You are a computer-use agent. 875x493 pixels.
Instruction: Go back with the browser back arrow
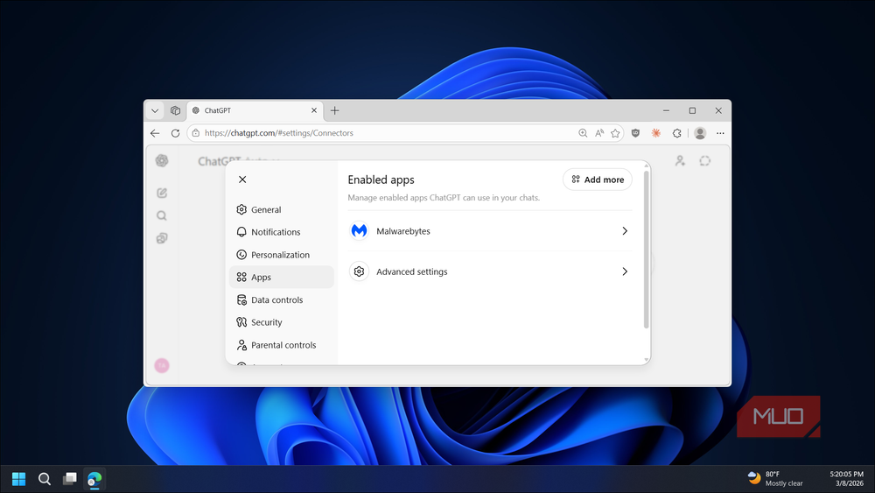click(x=155, y=133)
